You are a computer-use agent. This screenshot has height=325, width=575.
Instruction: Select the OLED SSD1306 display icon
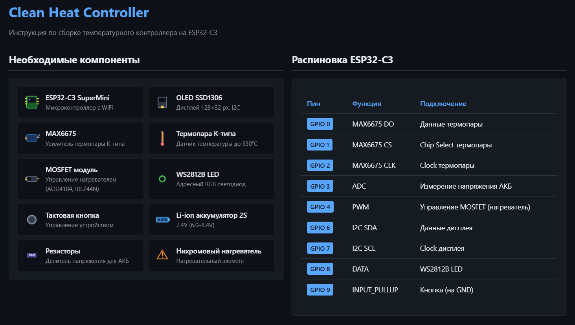tap(163, 102)
